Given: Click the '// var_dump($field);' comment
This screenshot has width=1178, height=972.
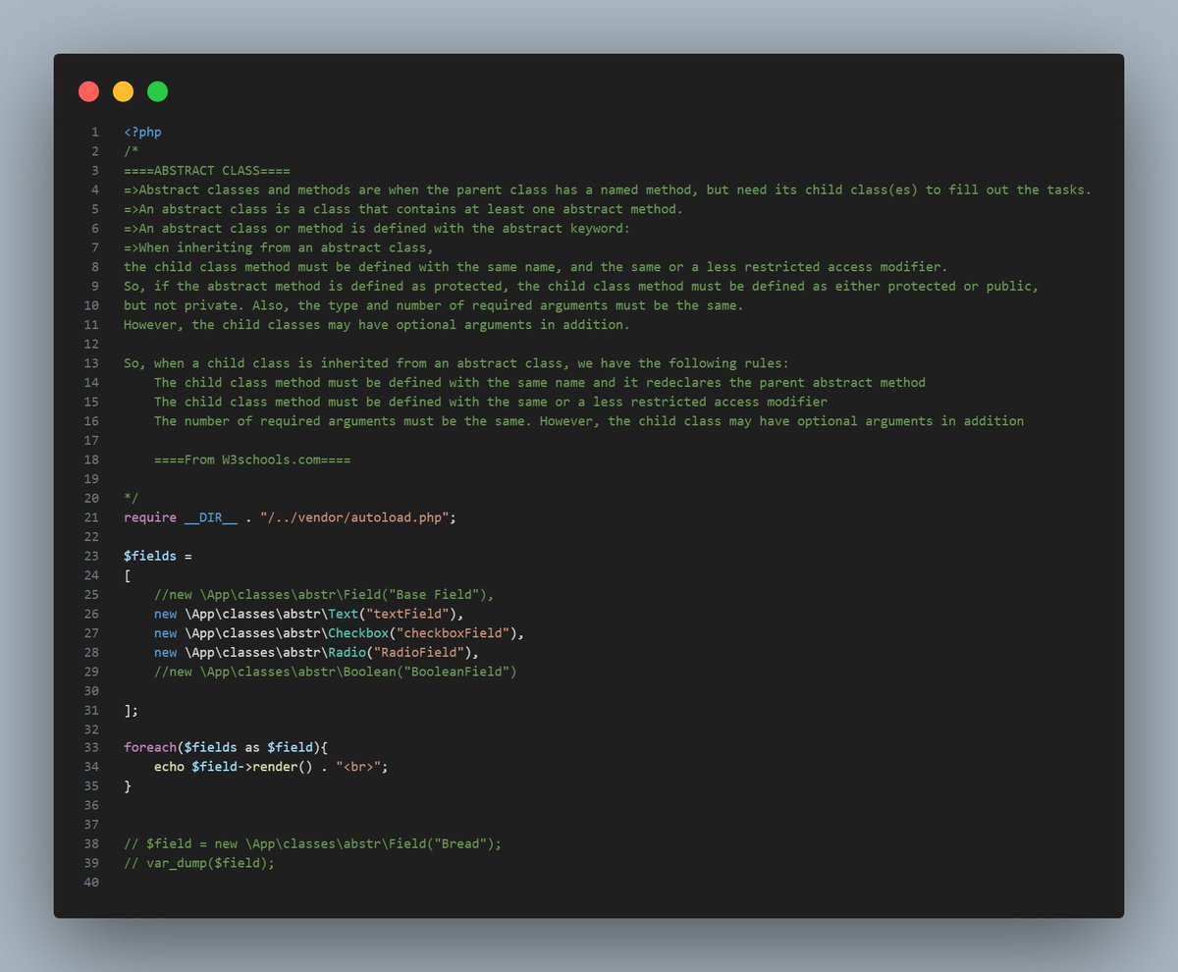Looking at the screenshot, I should [x=199, y=863].
